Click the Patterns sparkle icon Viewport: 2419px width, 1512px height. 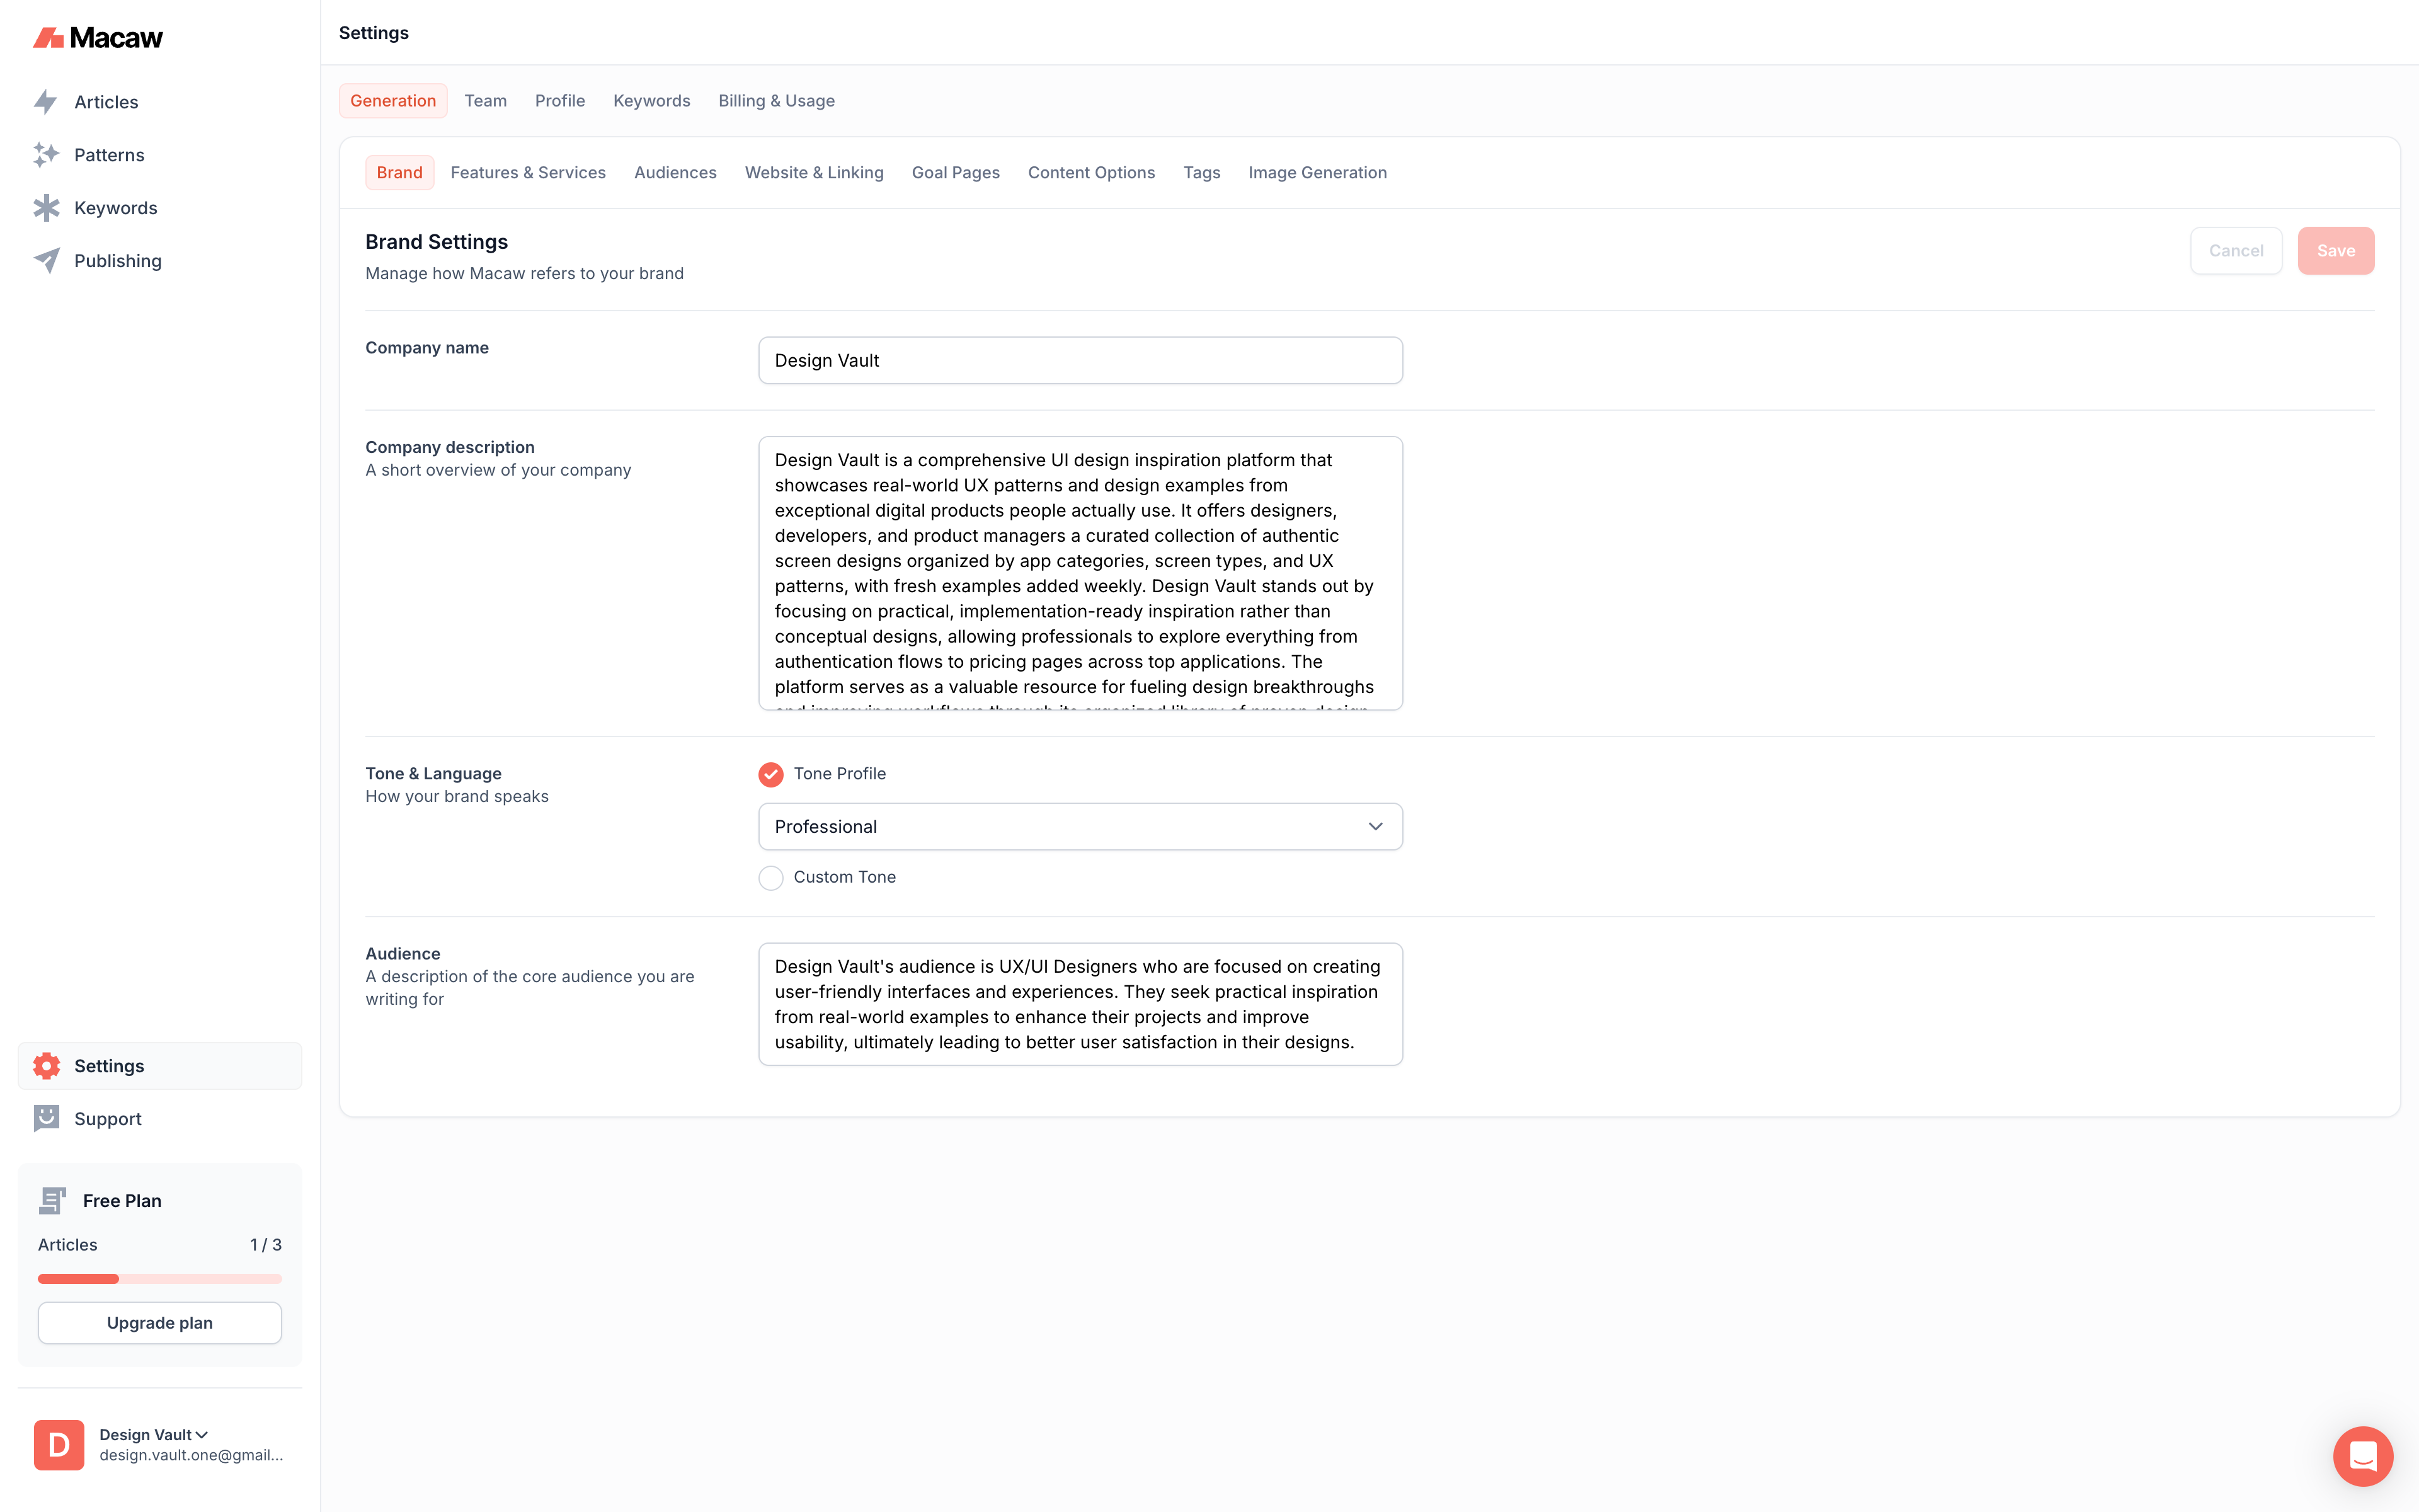(x=46, y=155)
